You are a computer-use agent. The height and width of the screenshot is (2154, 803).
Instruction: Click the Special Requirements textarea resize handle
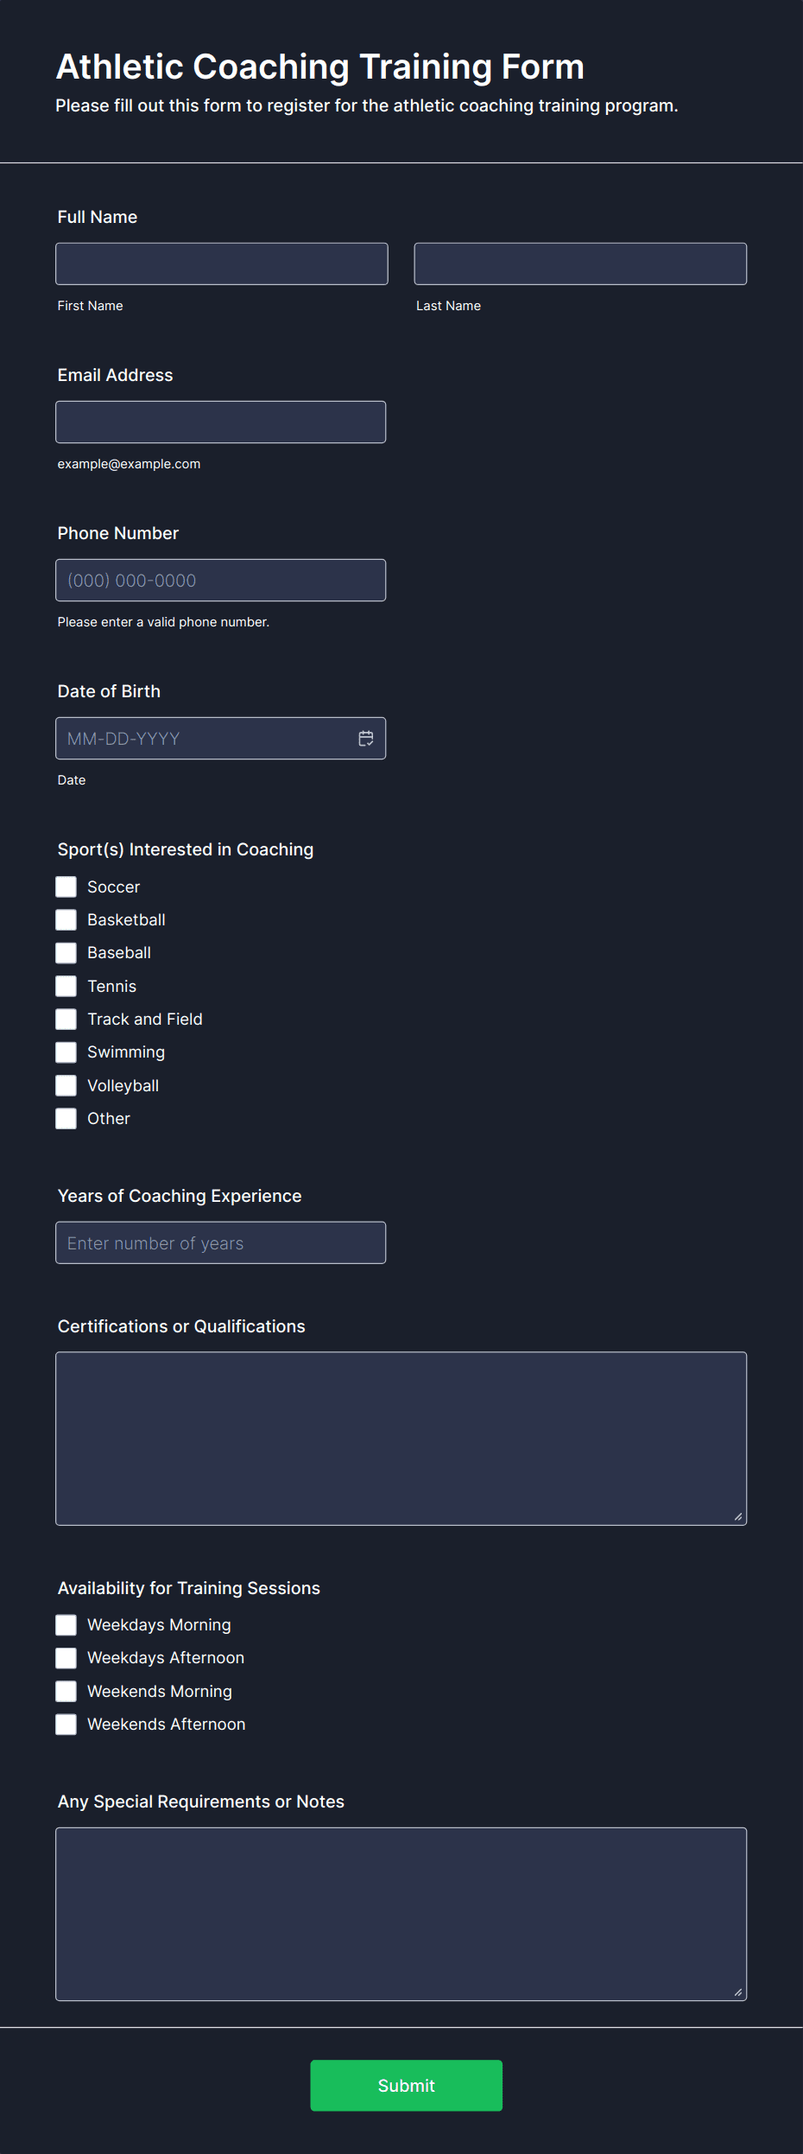point(738,1992)
